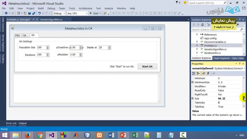Expand the References tree node

coord(197,34)
